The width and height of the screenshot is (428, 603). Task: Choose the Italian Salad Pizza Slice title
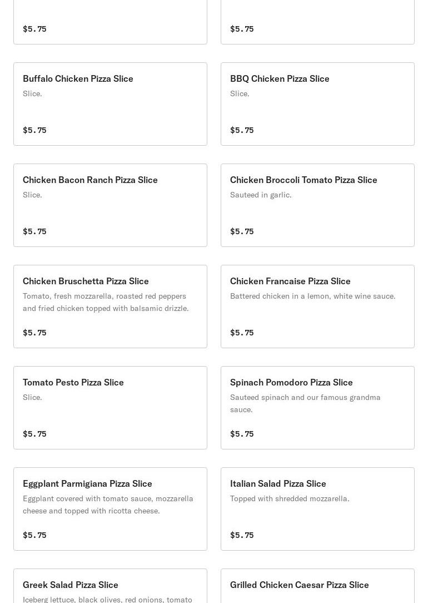point(278,483)
